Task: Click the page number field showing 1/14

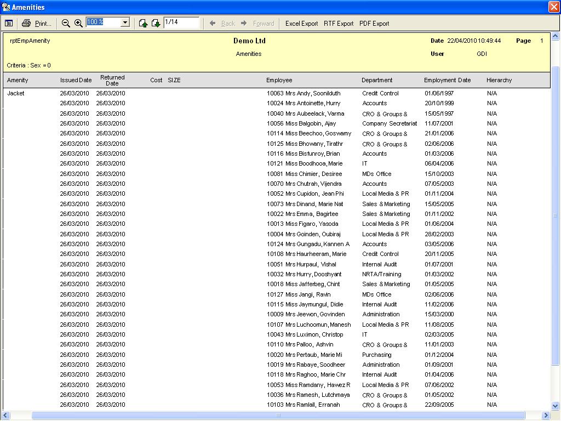Action: click(181, 22)
